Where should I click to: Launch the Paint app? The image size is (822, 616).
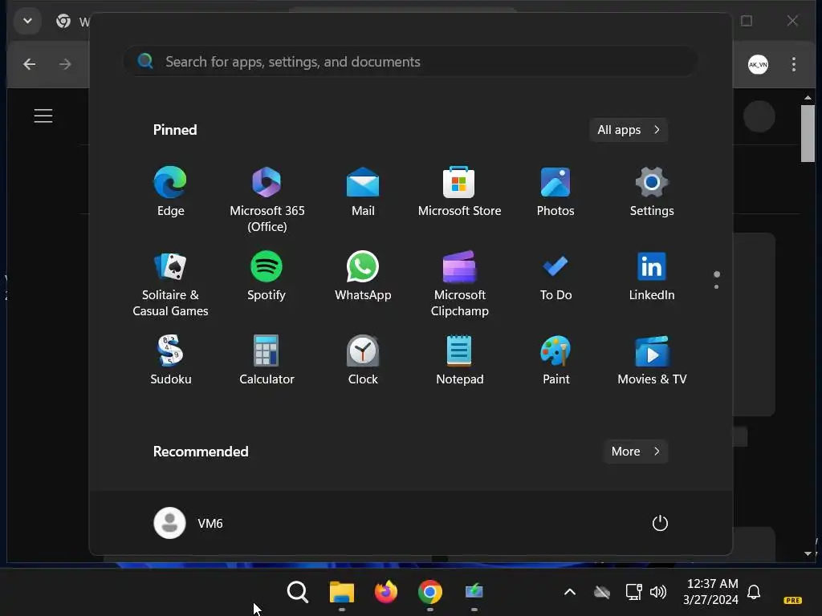[x=555, y=360]
